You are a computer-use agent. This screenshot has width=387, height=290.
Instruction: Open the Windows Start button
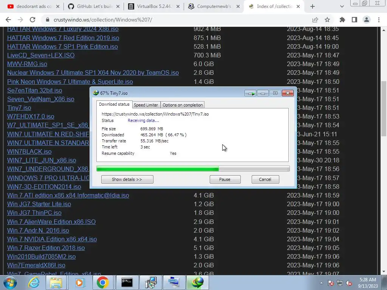(10, 282)
